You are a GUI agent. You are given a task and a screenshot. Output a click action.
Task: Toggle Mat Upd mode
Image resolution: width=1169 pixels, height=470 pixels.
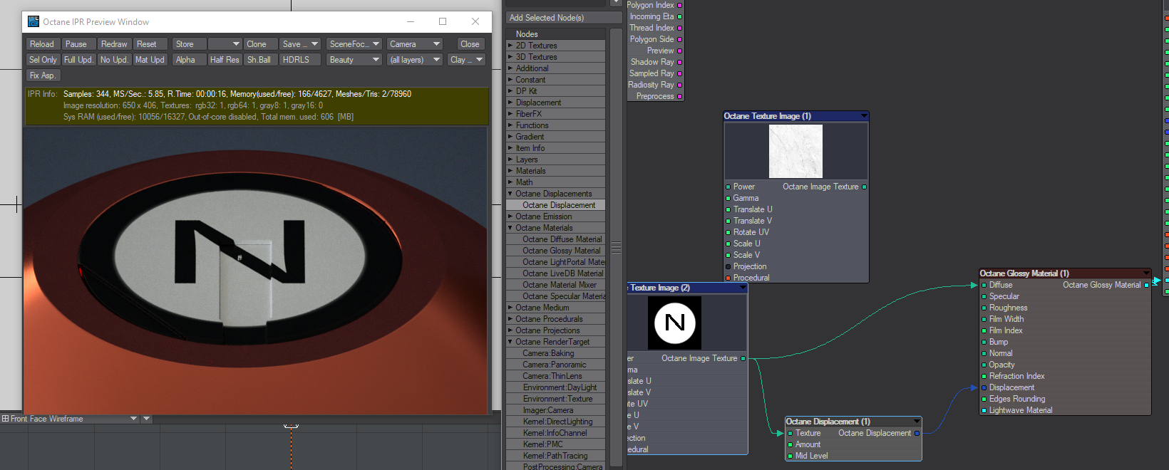pos(150,60)
